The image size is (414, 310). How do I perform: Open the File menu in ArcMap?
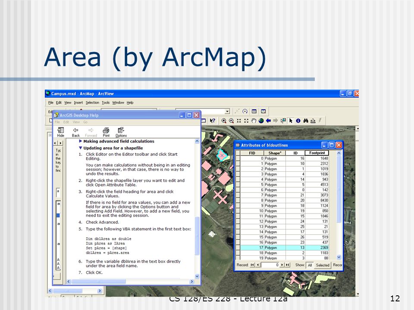click(51, 102)
